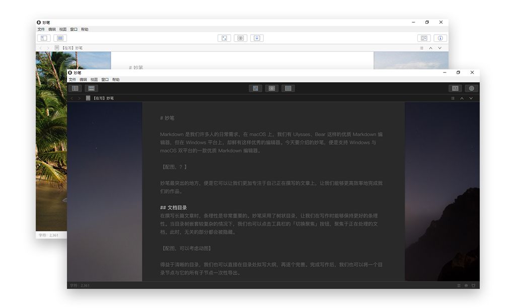Open heading list icon in back window

coord(421,48)
